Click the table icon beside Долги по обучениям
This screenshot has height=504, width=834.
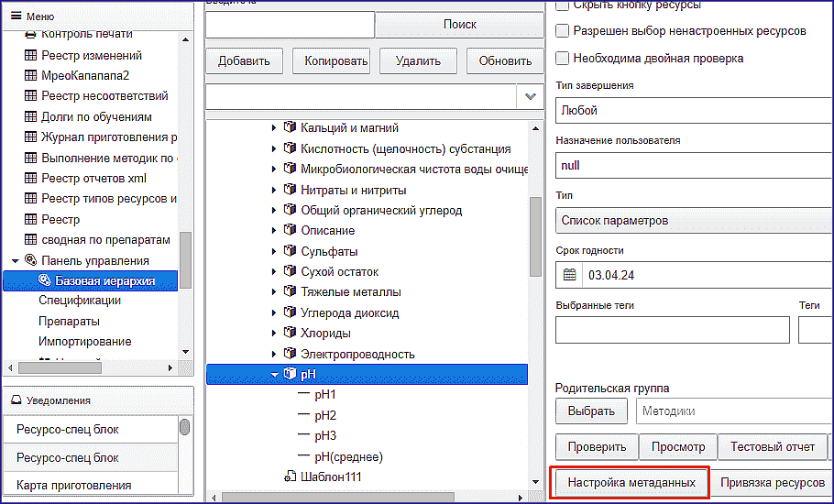[x=31, y=116]
